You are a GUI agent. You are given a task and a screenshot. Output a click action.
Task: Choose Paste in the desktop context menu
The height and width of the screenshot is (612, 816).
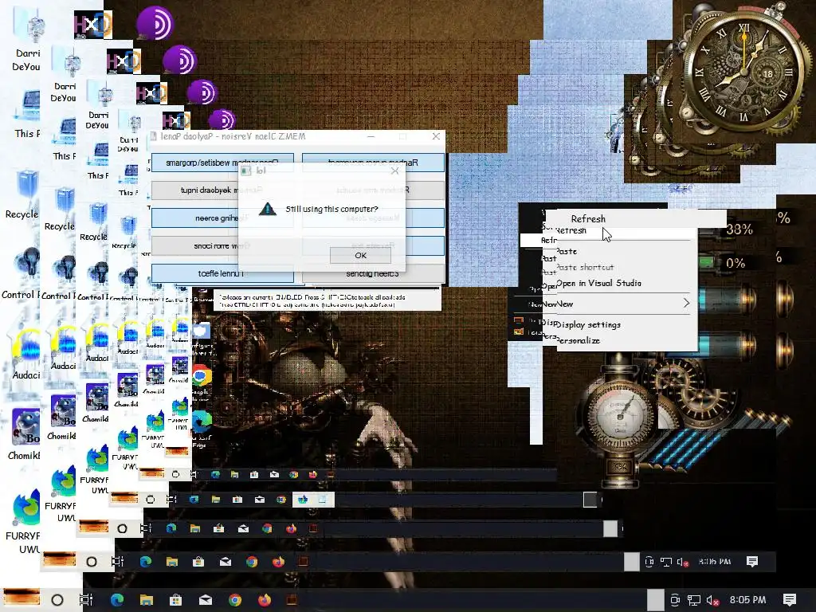click(626, 251)
